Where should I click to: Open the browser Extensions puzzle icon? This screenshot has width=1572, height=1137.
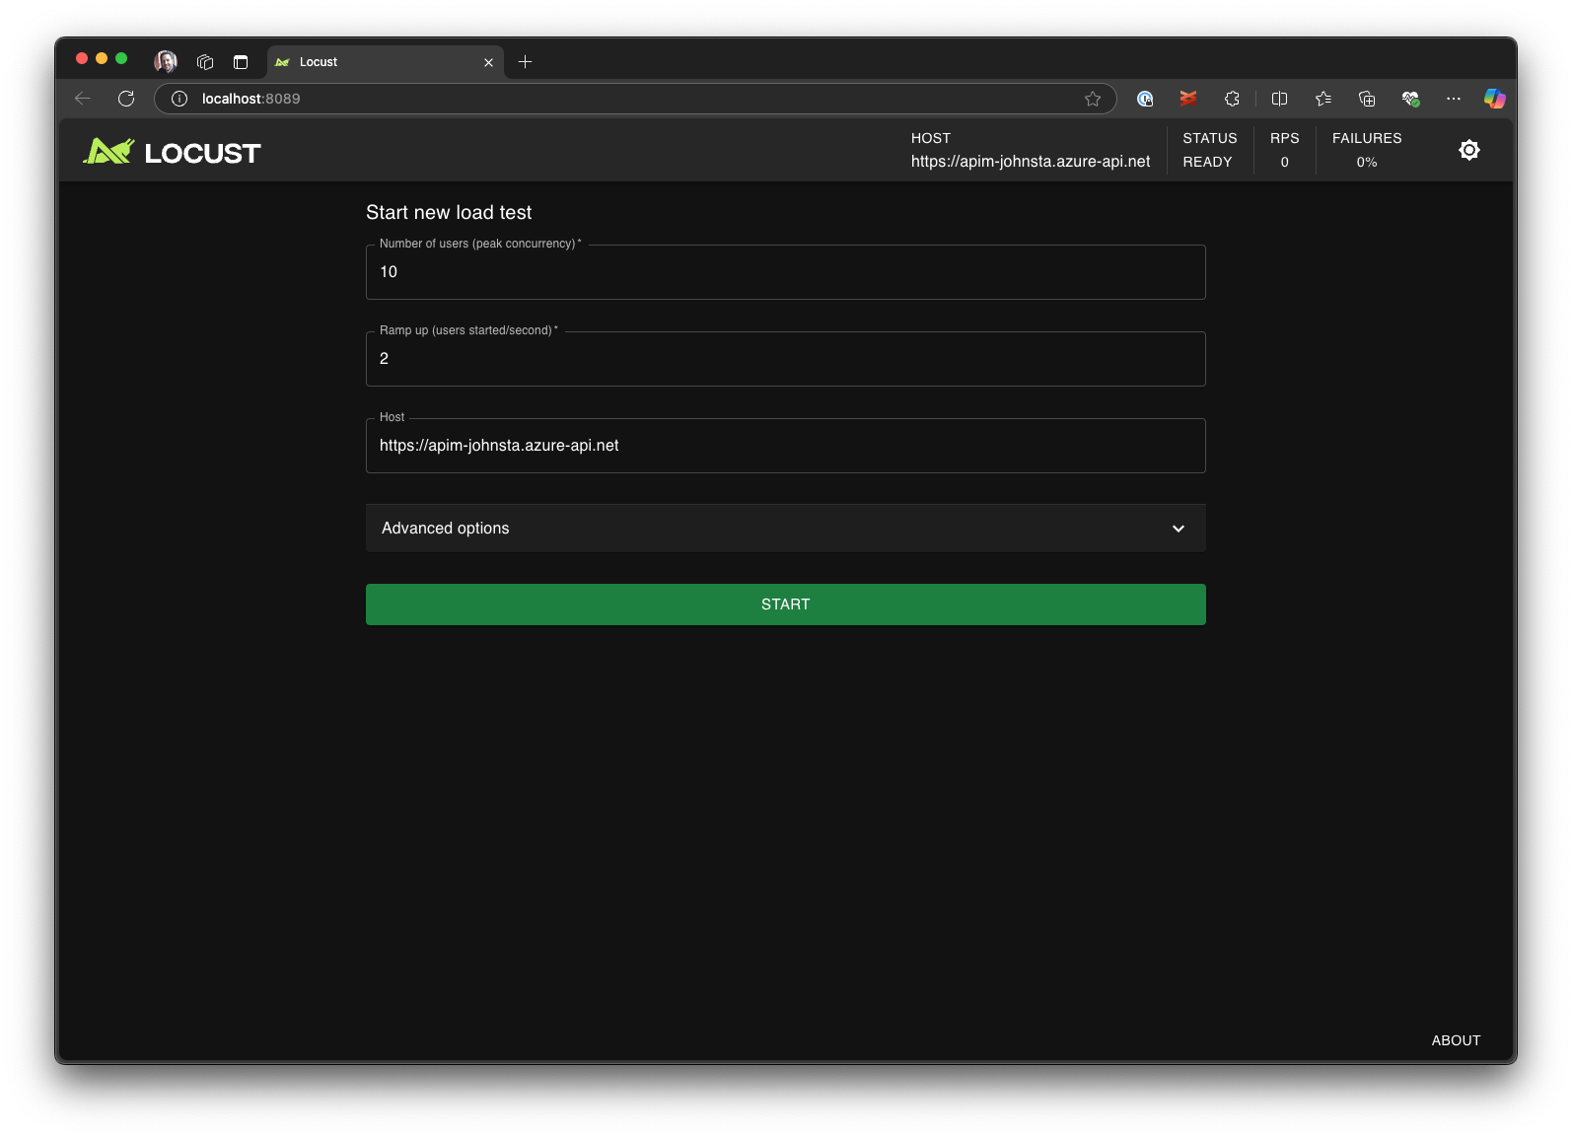(x=1232, y=99)
